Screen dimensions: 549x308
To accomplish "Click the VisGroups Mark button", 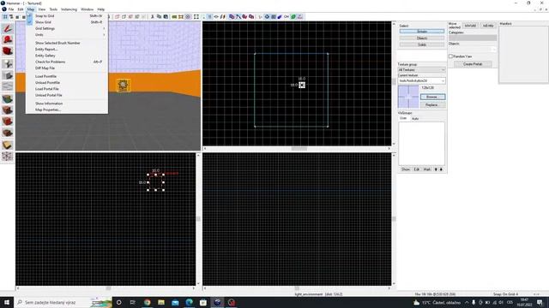I will pos(427,169).
